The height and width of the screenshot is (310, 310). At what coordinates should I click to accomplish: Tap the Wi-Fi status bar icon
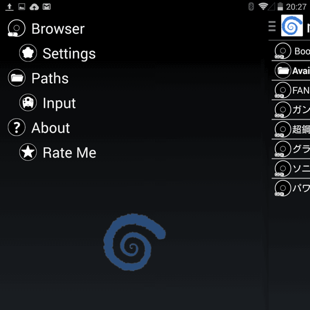(263, 7)
